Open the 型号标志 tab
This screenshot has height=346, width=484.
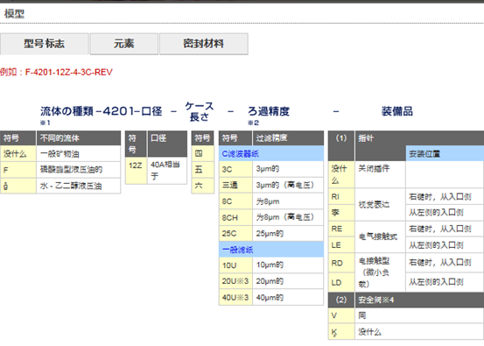[44, 44]
